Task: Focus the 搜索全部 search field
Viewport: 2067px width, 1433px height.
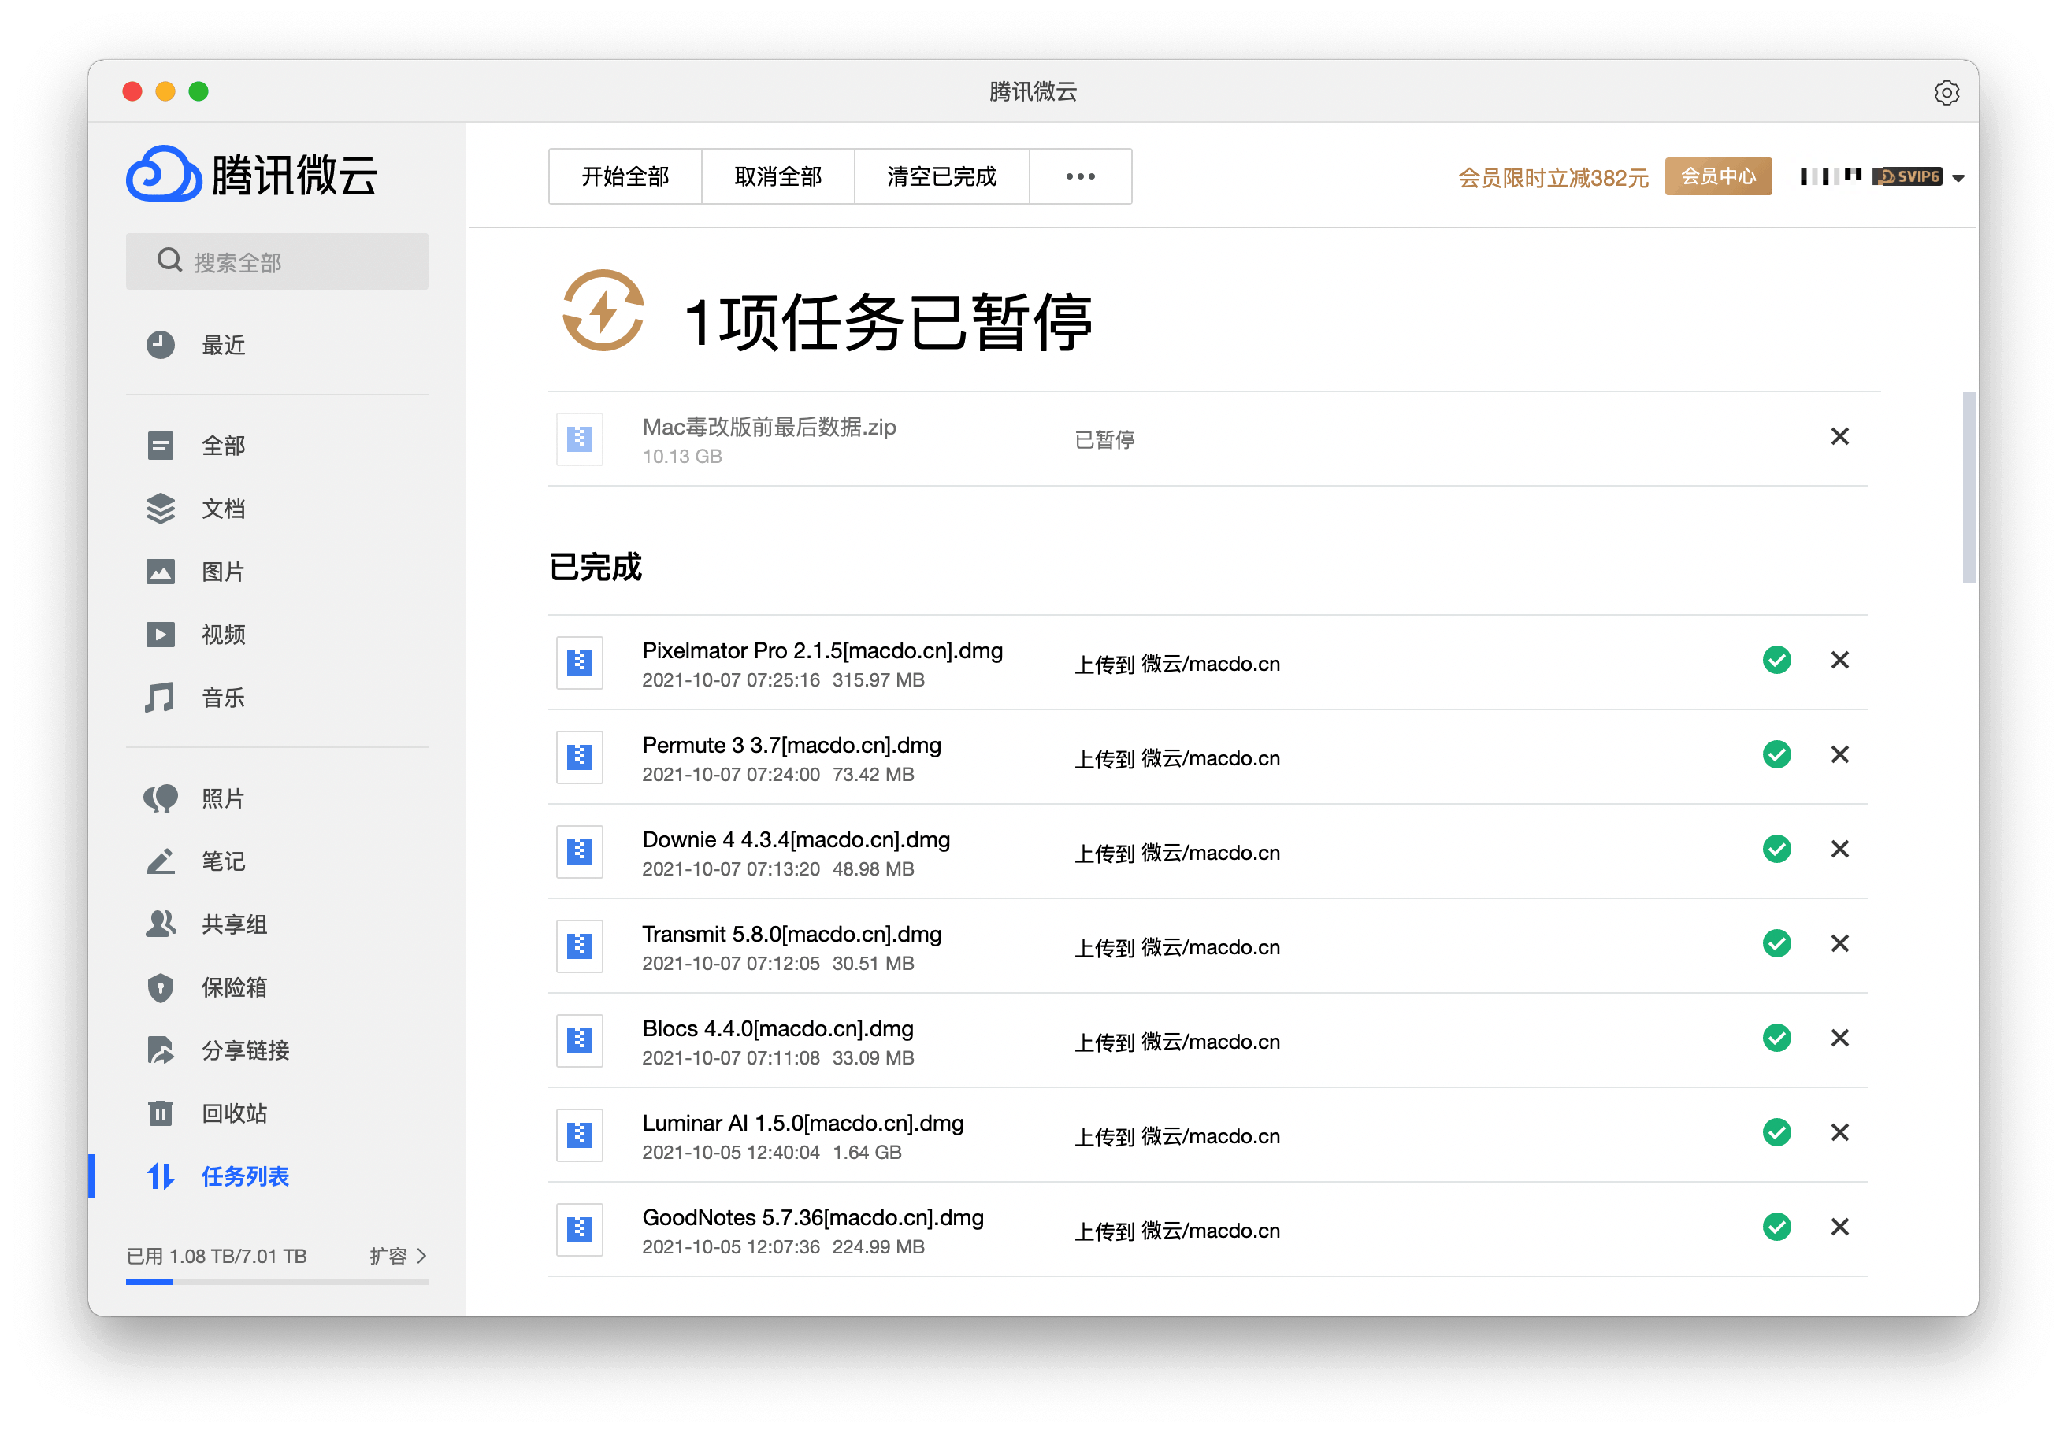Action: tap(276, 262)
